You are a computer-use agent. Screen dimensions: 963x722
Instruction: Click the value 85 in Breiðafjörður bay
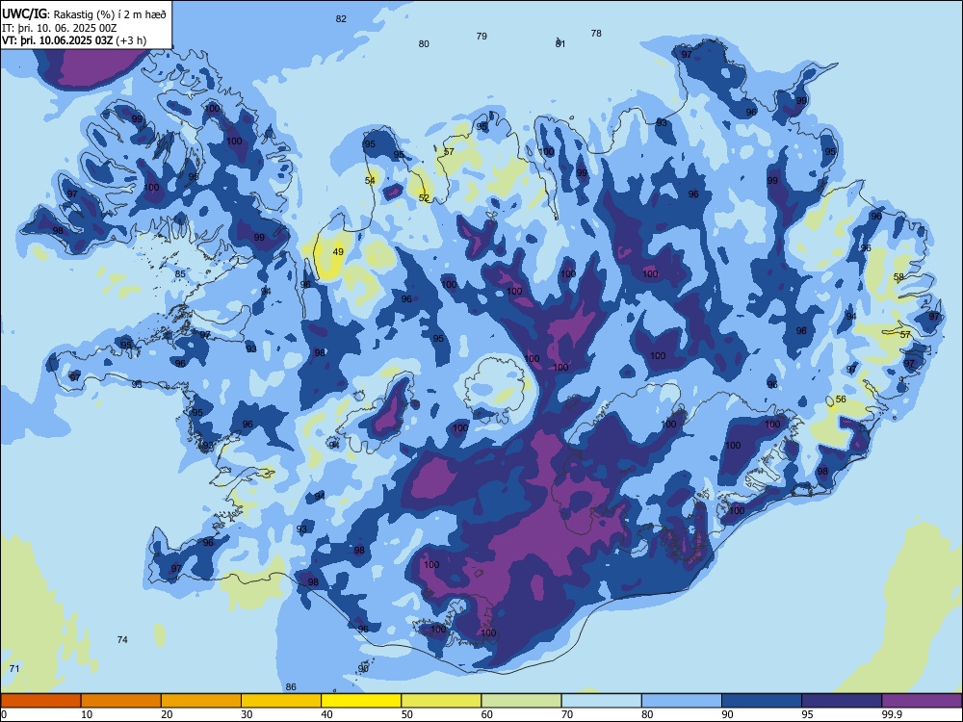[x=180, y=274]
